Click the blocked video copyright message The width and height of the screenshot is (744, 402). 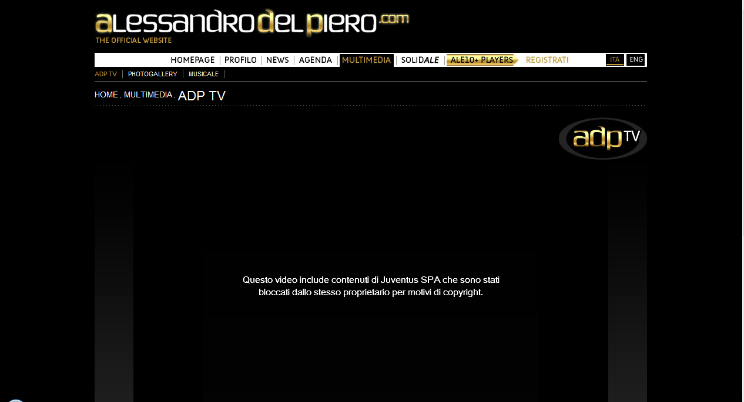coord(371,286)
